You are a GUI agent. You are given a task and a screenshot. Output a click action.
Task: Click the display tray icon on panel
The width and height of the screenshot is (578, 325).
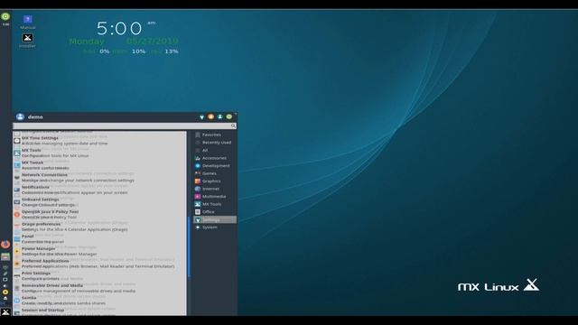5,279
